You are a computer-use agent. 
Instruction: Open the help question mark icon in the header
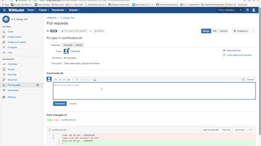(x=248, y=10)
